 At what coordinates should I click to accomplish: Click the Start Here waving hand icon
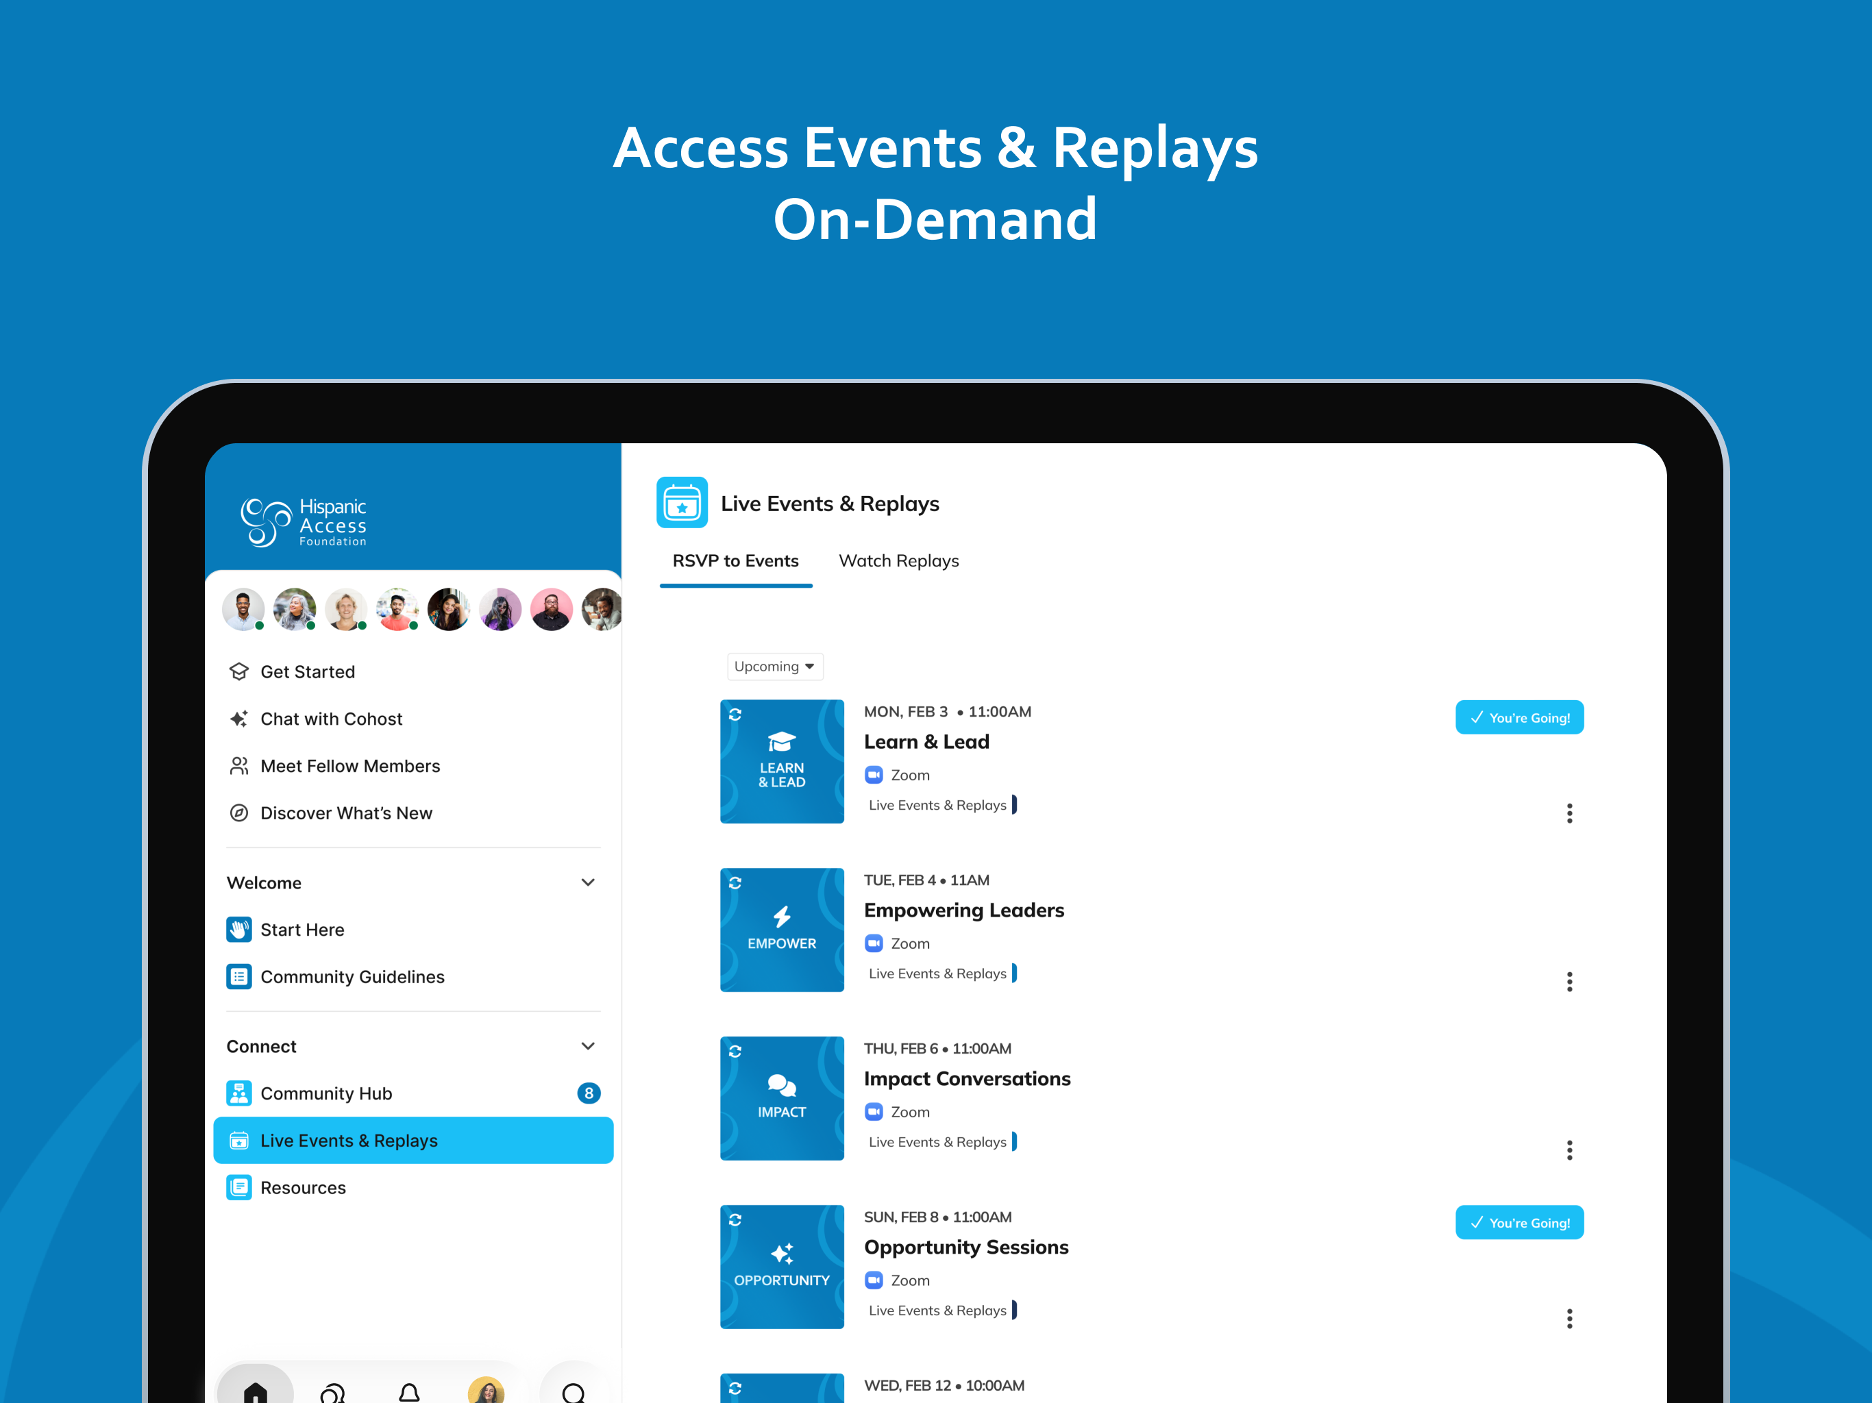(x=238, y=930)
